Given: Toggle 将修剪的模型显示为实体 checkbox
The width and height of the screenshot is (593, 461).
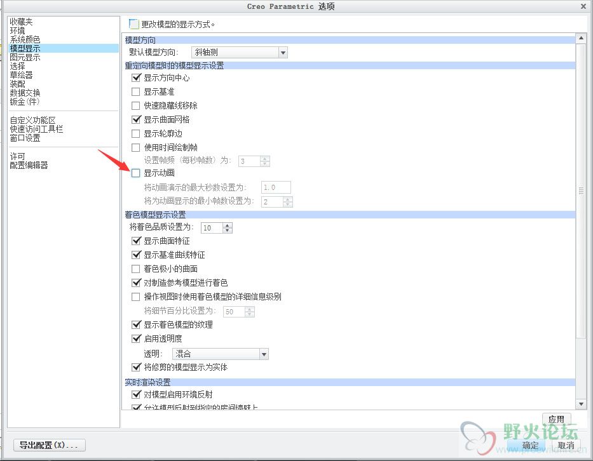Looking at the screenshot, I should (136, 367).
